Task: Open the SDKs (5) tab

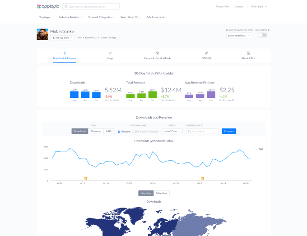Action: pyautogui.click(x=207, y=56)
